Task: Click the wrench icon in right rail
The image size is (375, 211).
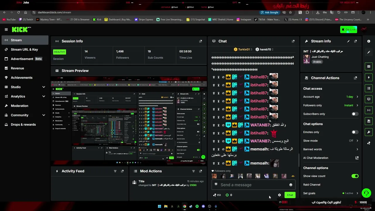Action: click(369, 132)
